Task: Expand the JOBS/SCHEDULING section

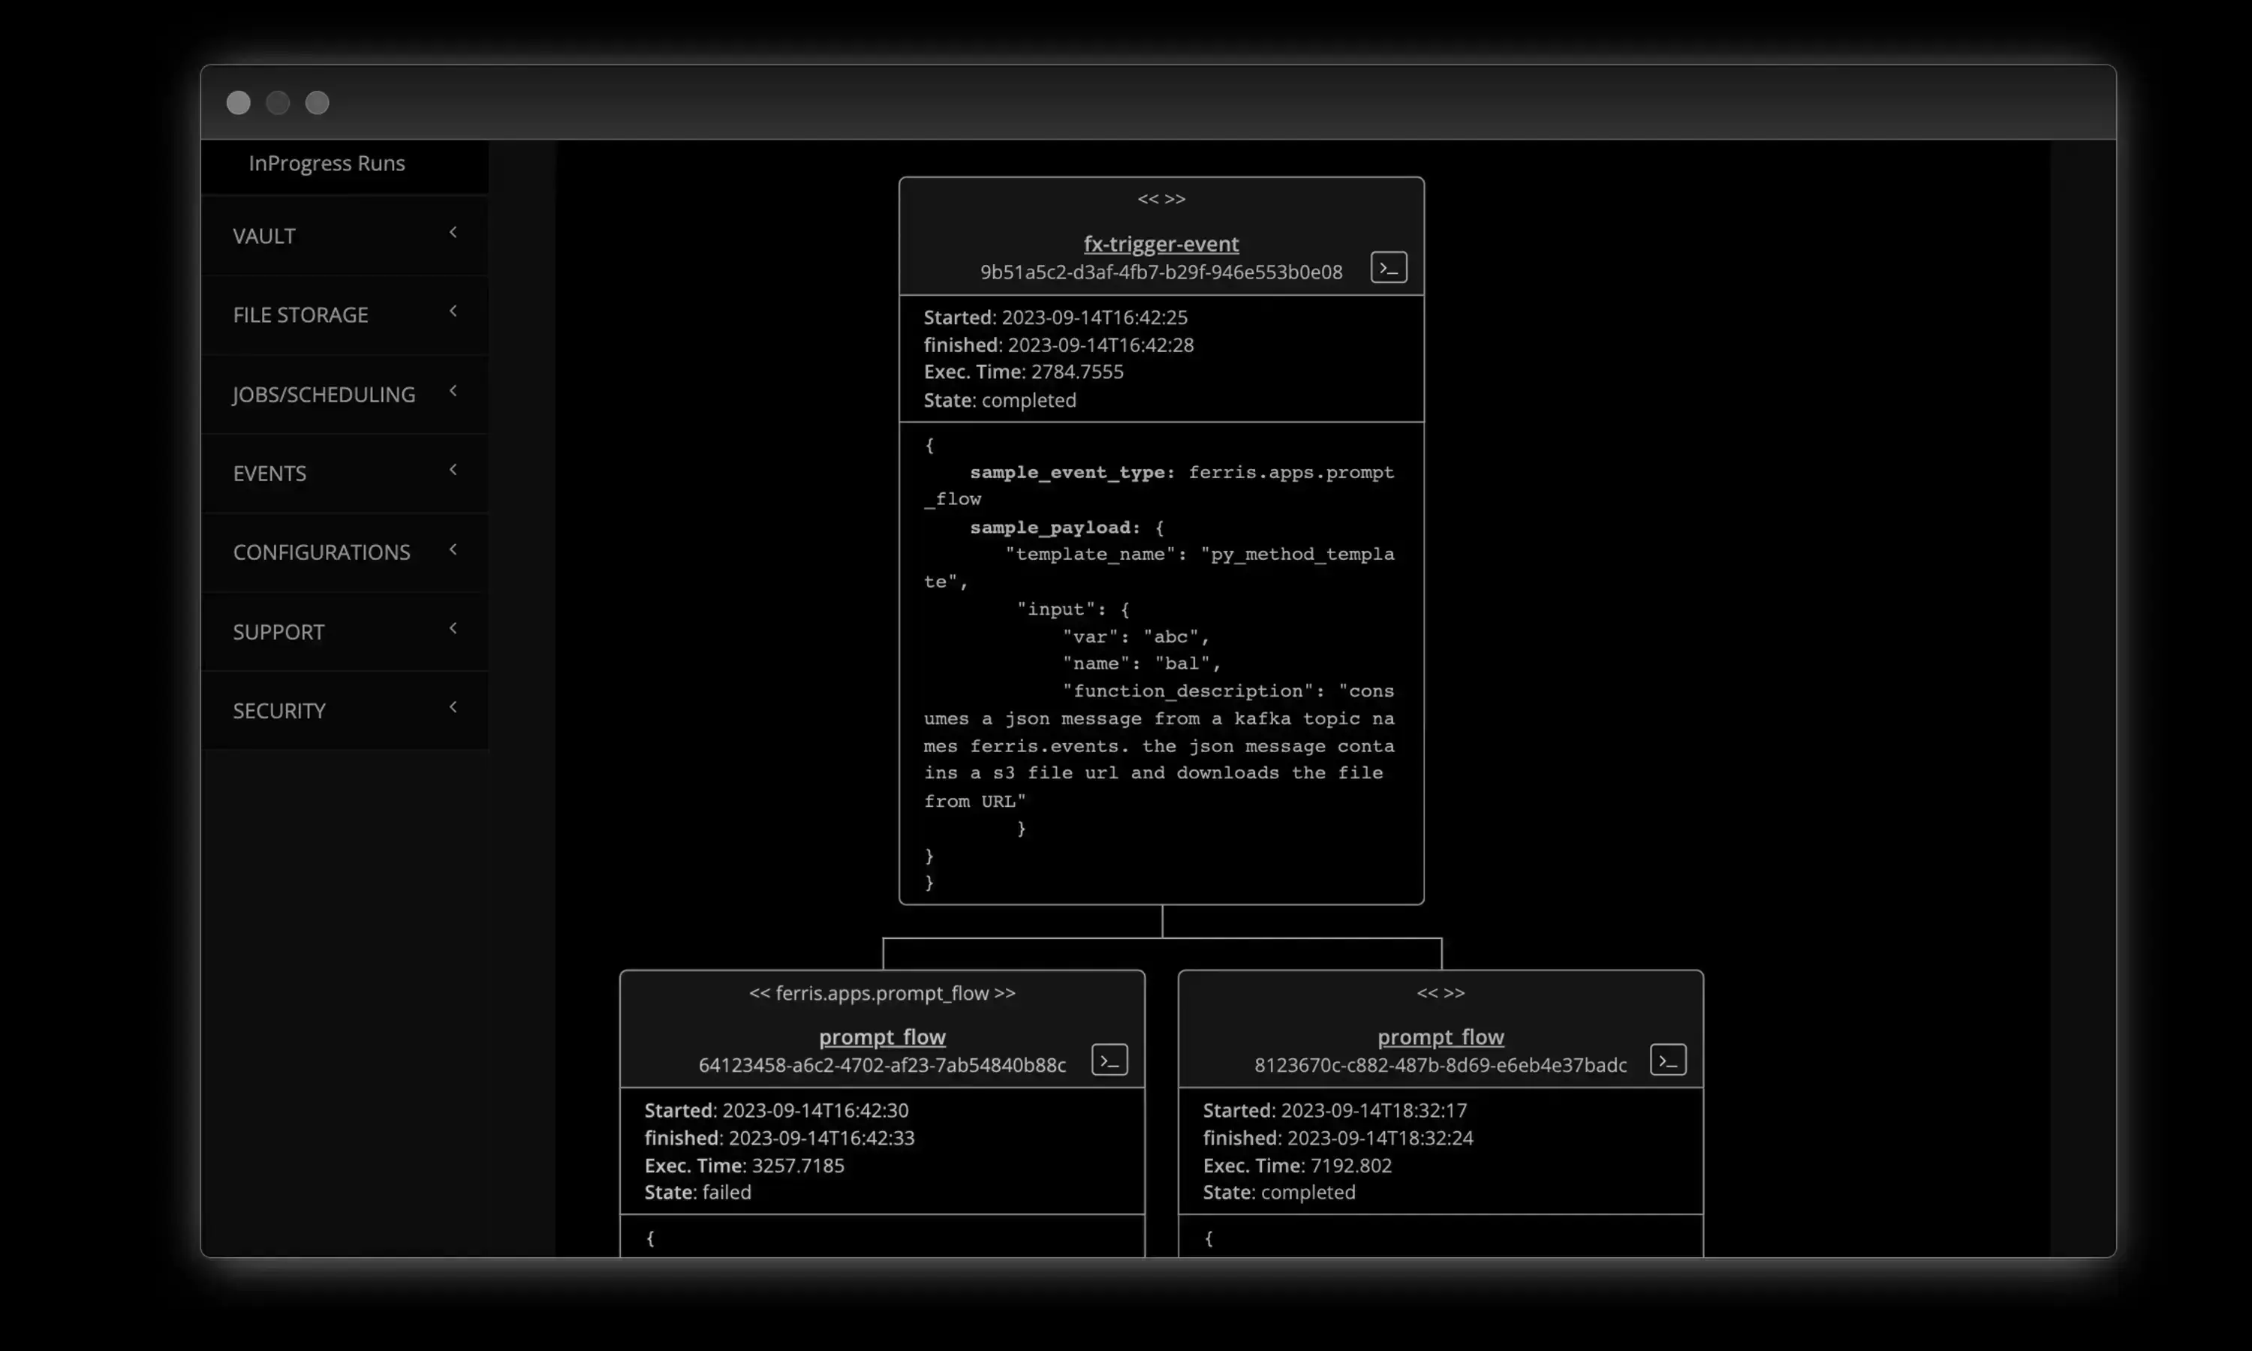Action: [453, 392]
